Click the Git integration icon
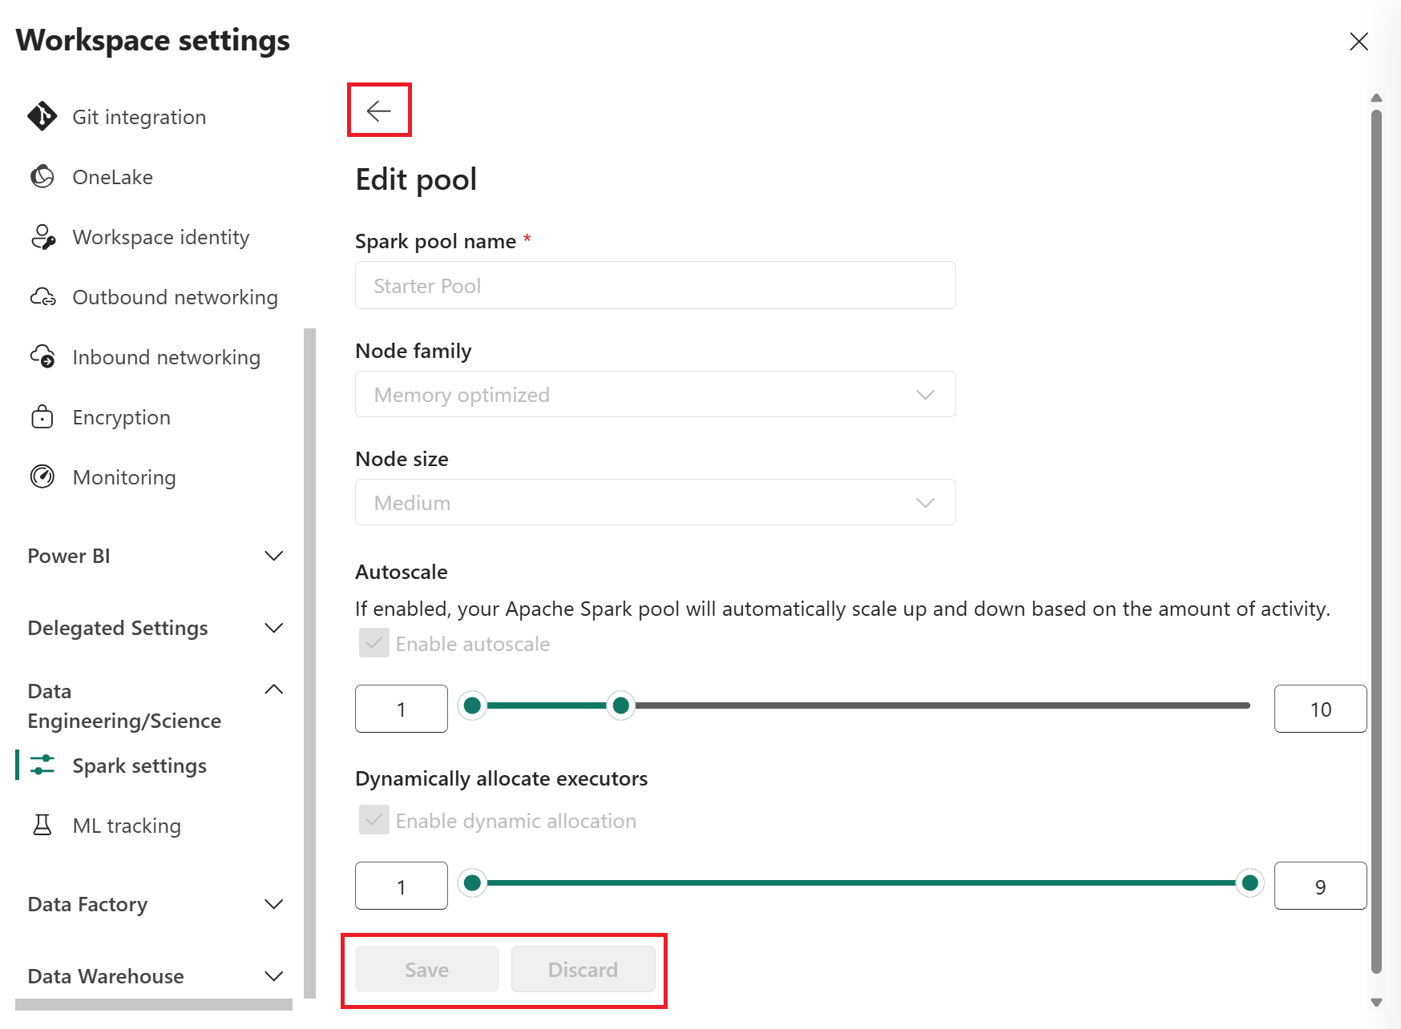 click(x=42, y=116)
